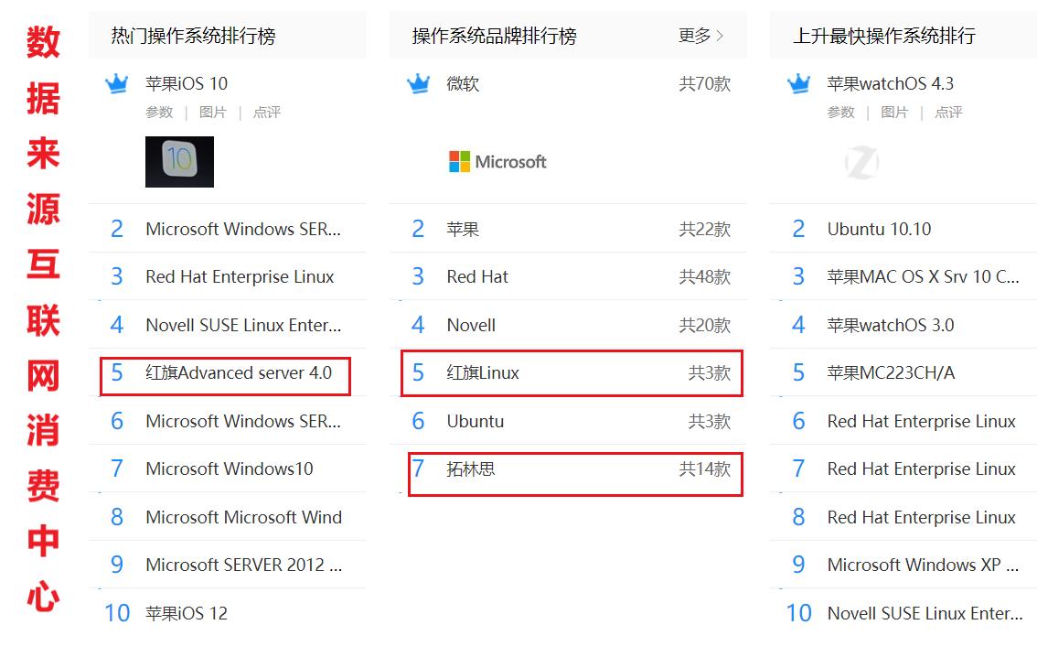Open 参数 under 苹果watchOS 4.3
This screenshot has height=657, width=1037.
[x=841, y=113]
